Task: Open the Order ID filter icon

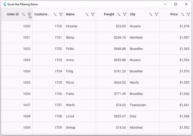Action: pyautogui.click(x=29, y=14)
